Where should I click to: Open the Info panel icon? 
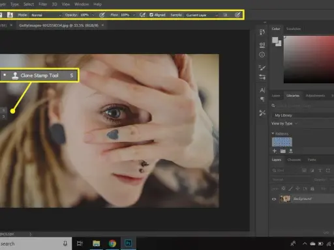262,55
